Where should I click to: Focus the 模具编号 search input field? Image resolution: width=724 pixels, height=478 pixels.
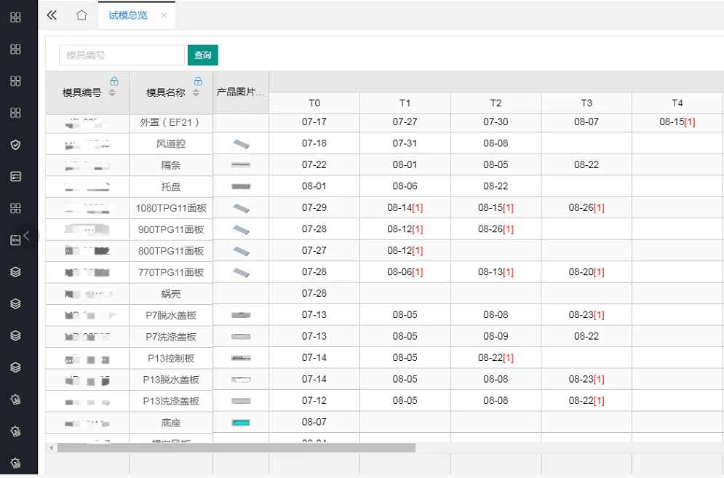(x=122, y=55)
